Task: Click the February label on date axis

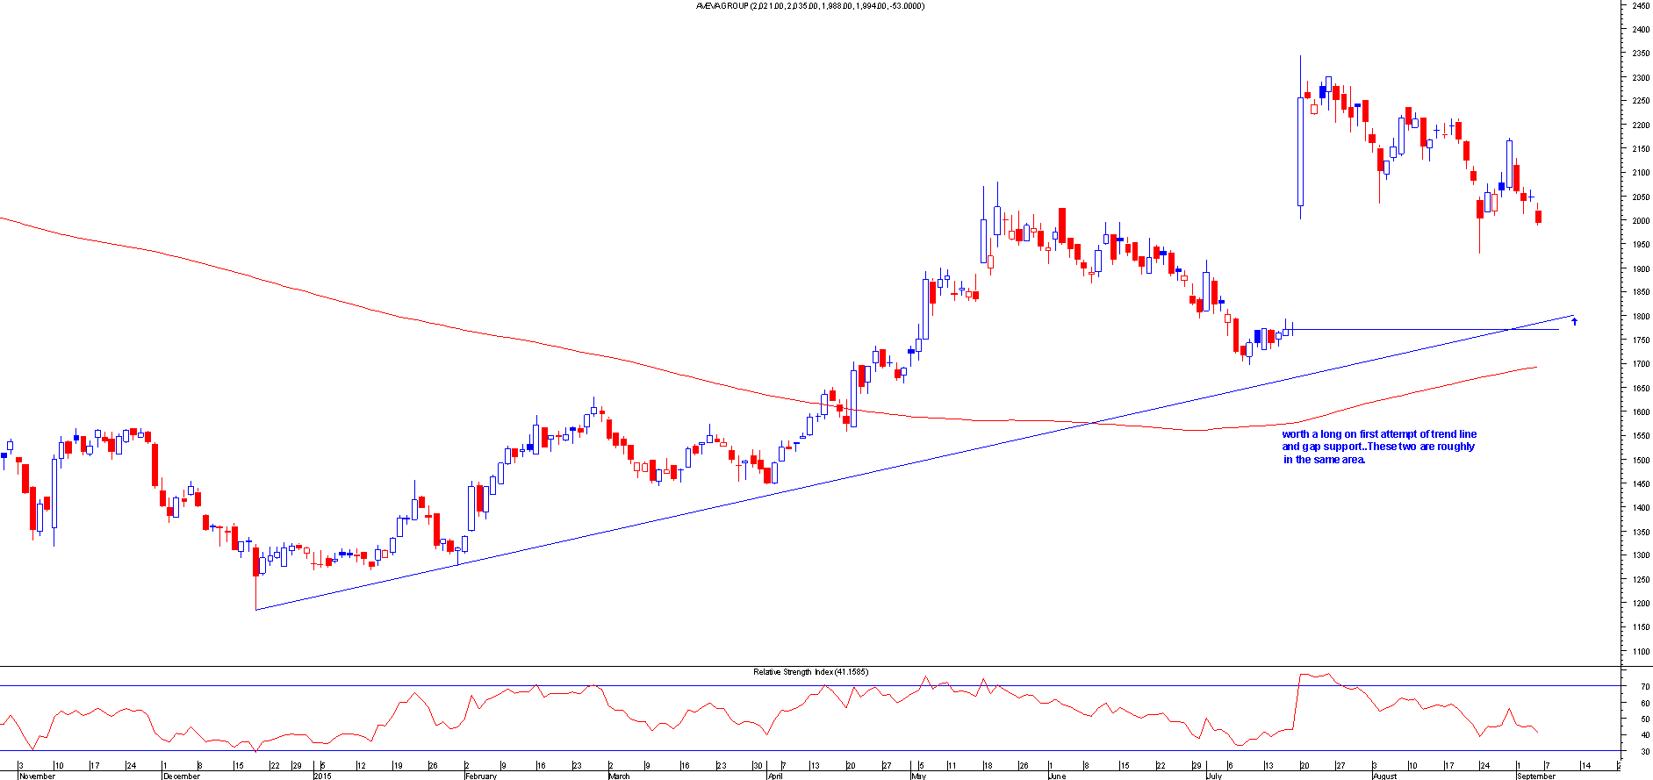Action: [x=480, y=776]
